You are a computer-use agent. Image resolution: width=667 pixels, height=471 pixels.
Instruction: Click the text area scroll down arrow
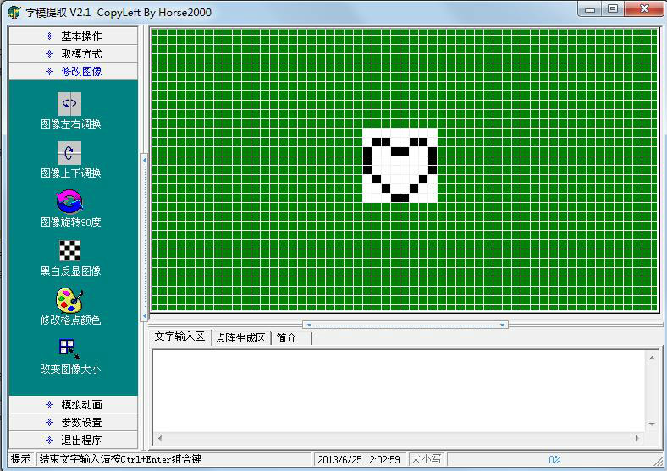coord(653,424)
